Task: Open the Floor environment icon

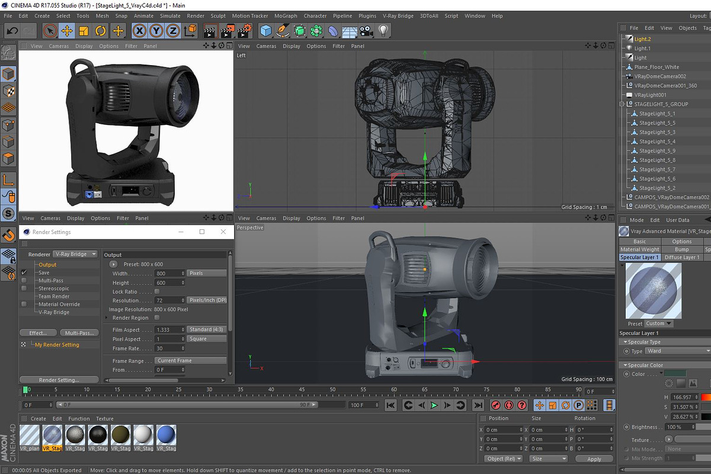Action: point(350,30)
